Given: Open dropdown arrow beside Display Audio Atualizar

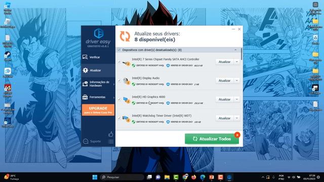Looking at the screenshot, I should pos(237,80).
